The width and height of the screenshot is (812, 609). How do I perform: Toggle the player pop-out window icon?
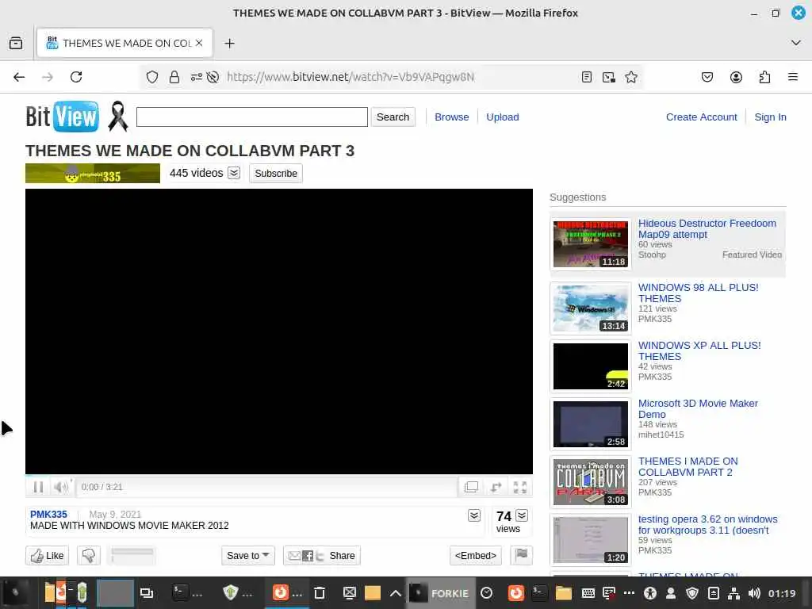[x=471, y=487]
